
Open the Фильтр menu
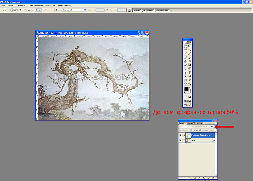[x=49, y=6]
